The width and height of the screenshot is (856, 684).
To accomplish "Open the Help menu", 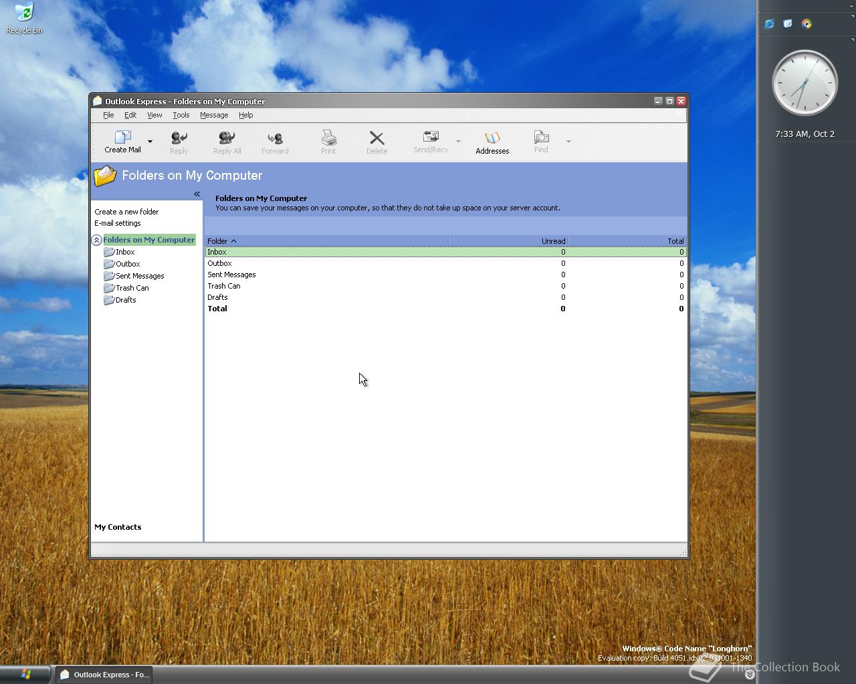I will point(245,115).
